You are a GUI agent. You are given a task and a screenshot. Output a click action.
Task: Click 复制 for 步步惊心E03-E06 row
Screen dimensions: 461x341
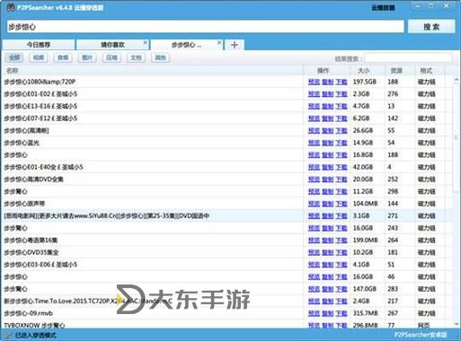(x=327, y=265)
